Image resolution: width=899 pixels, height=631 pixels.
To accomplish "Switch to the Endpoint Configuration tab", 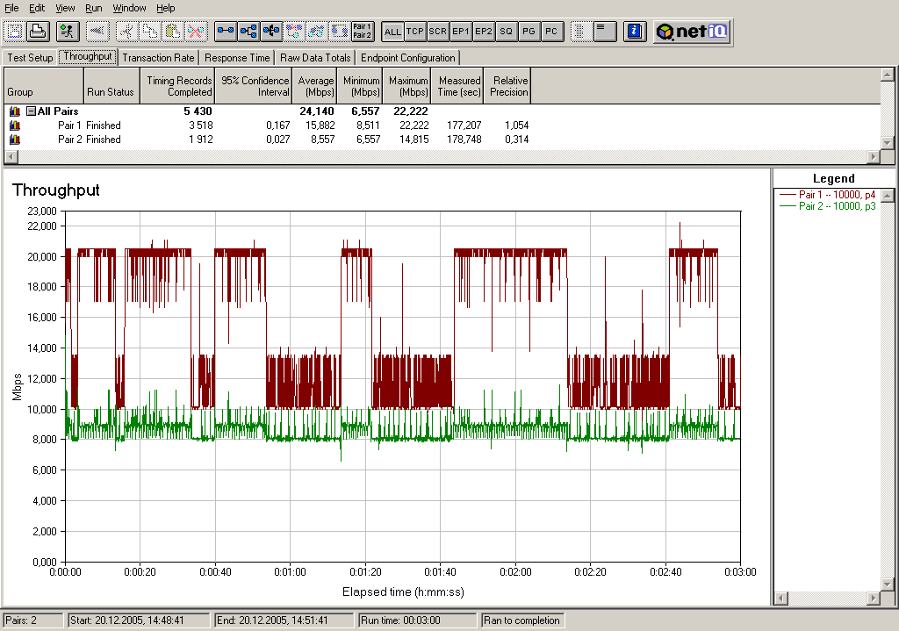I will (408, 58).
